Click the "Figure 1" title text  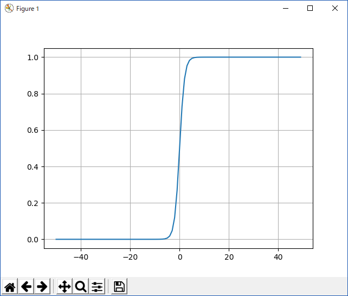point(28,9)
